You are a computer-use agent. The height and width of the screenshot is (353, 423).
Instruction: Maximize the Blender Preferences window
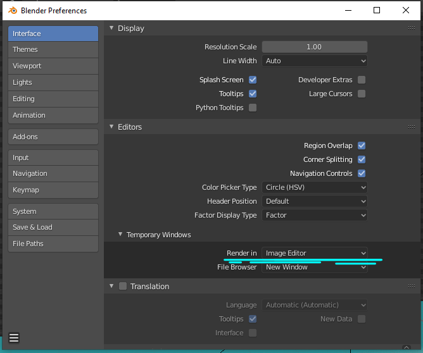pos(377,11)
